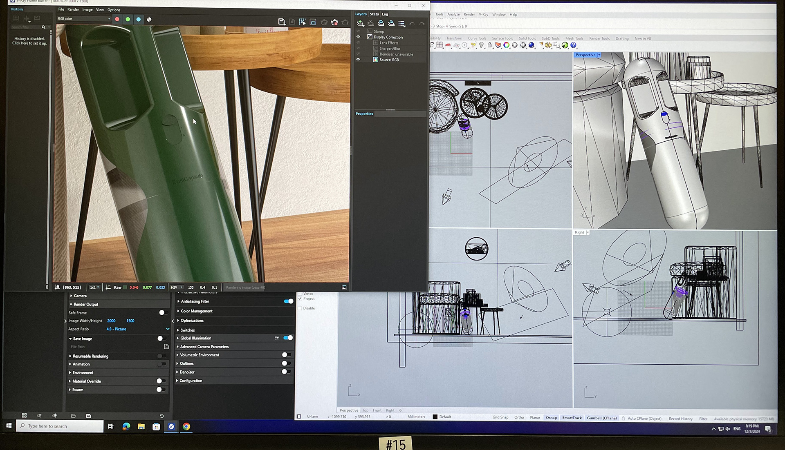Image resolution: width=785 pixels, height=450 pixels.
Task: Toggle the Osnap status bar button
Action: [x=551, y=418]
